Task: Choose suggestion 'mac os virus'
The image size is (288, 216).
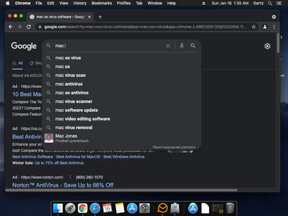Action: [x=121, y=58]
